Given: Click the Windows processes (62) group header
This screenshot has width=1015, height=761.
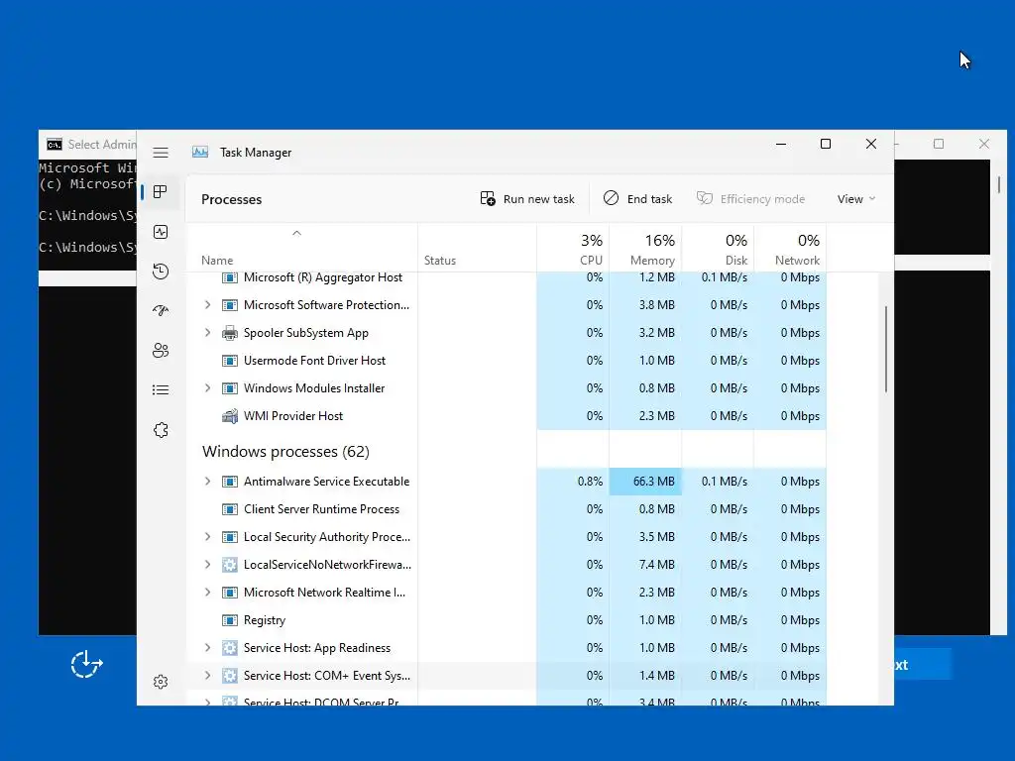Looking at the screenshot, I should point(285,452).
